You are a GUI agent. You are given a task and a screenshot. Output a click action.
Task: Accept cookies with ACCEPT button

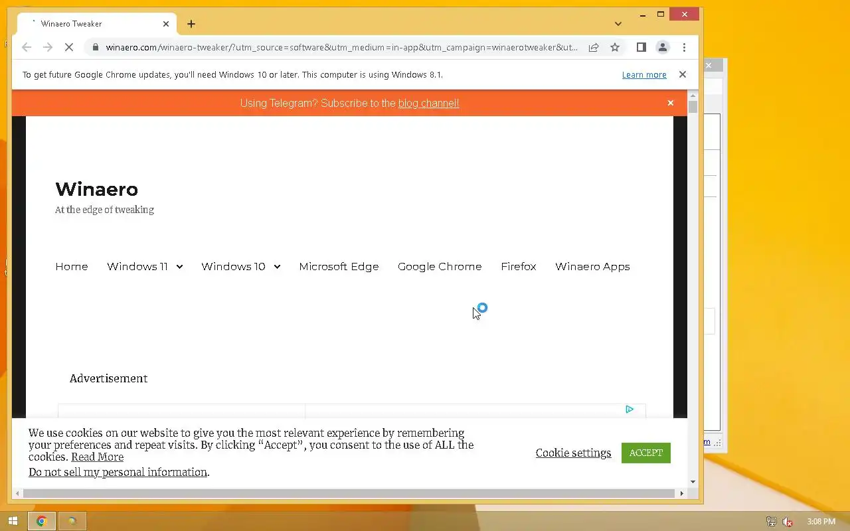point(646,453)
